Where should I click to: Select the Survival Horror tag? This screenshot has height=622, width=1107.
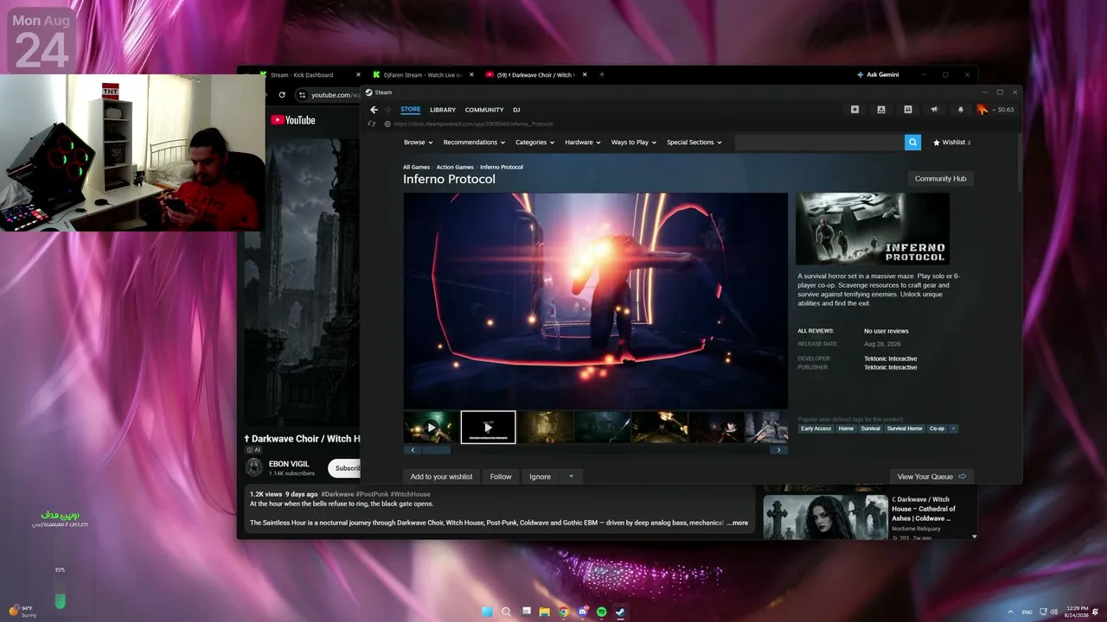pos(905,428)
